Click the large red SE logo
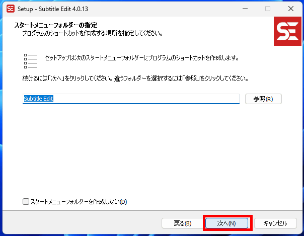The height and width of the screenshot is (236, 304). pyautogui.click(x=287, y=31)
